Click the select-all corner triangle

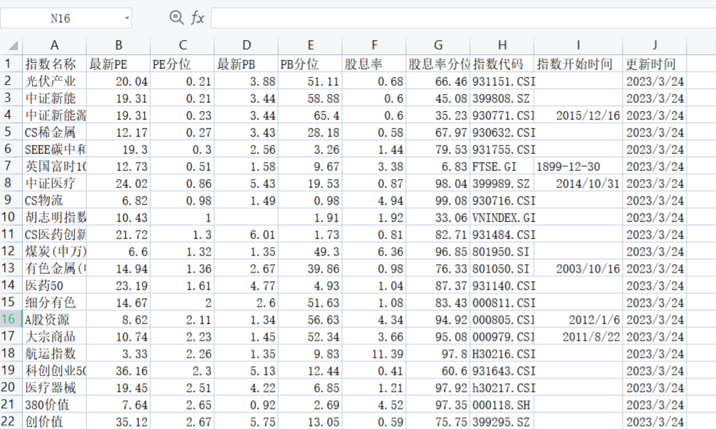[x=12, y=45]
